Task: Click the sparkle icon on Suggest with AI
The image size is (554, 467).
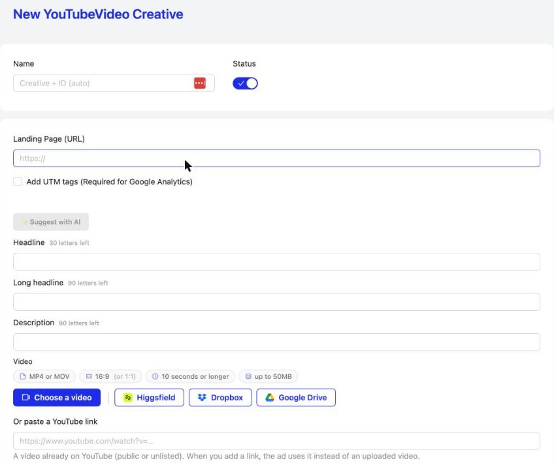Action: (24, 222)
